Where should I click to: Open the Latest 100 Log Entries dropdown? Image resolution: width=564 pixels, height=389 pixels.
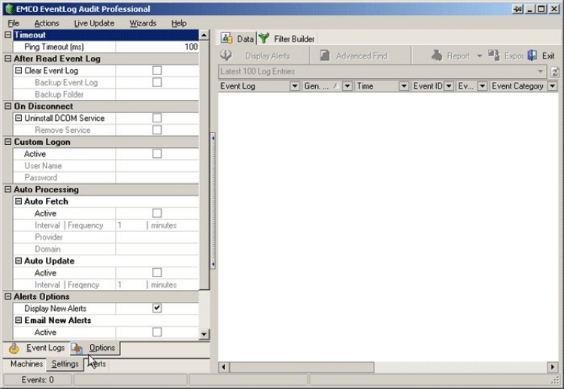540,71
